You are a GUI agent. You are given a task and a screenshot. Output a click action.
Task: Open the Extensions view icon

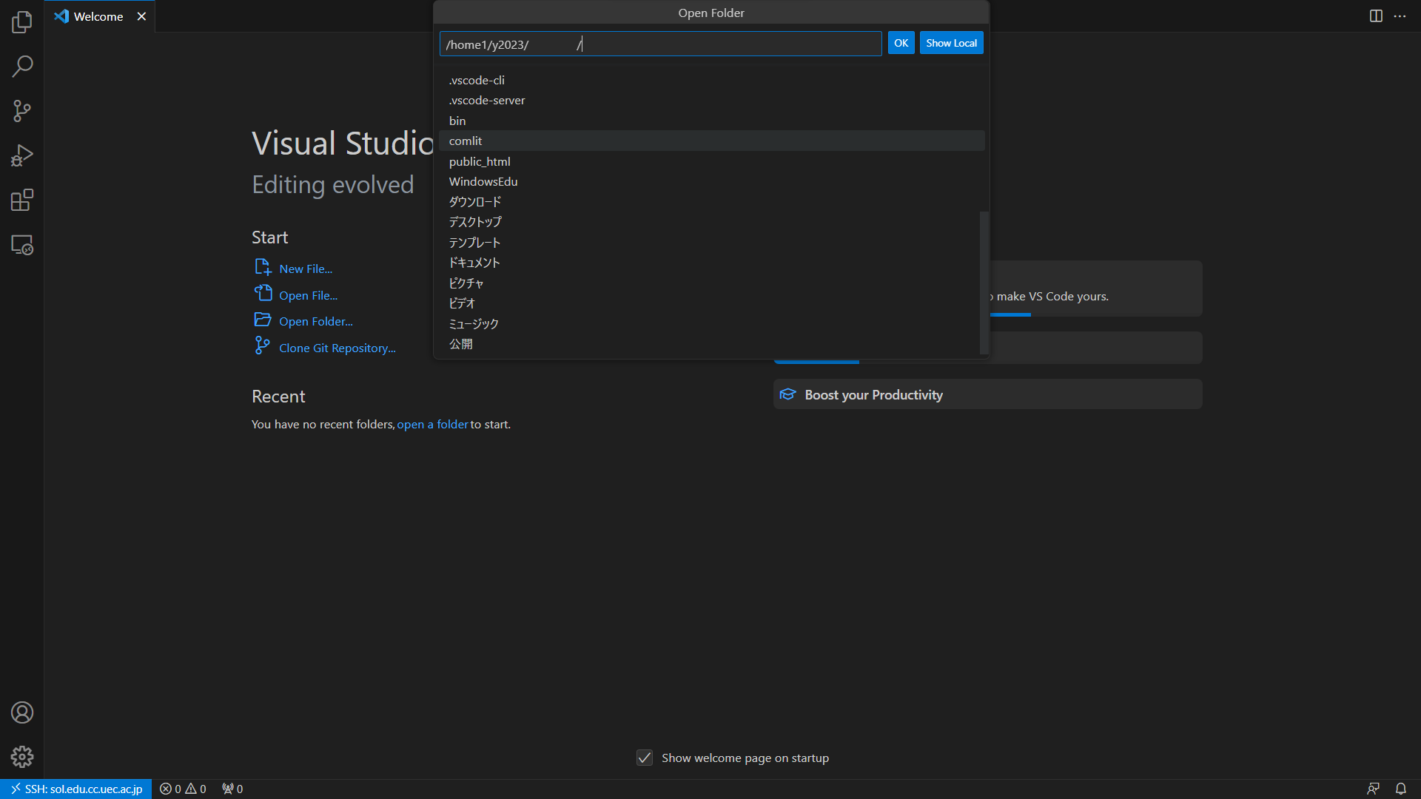coord(22,200)
